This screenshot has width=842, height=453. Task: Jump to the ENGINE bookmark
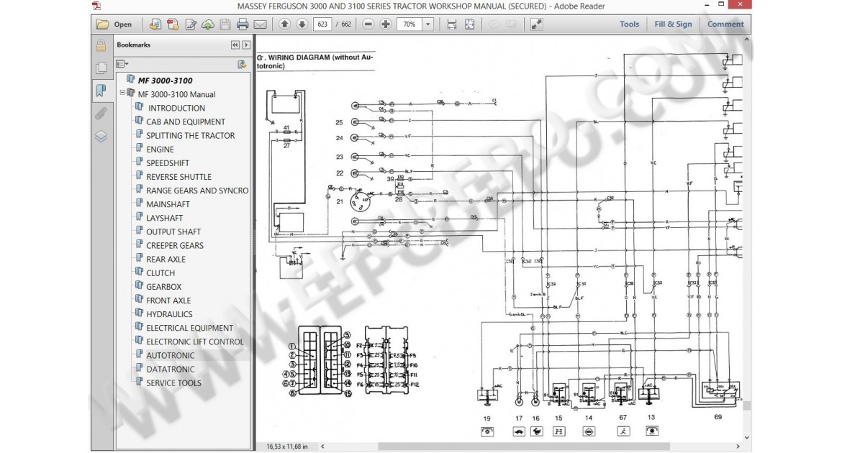[x=160, y=150]
